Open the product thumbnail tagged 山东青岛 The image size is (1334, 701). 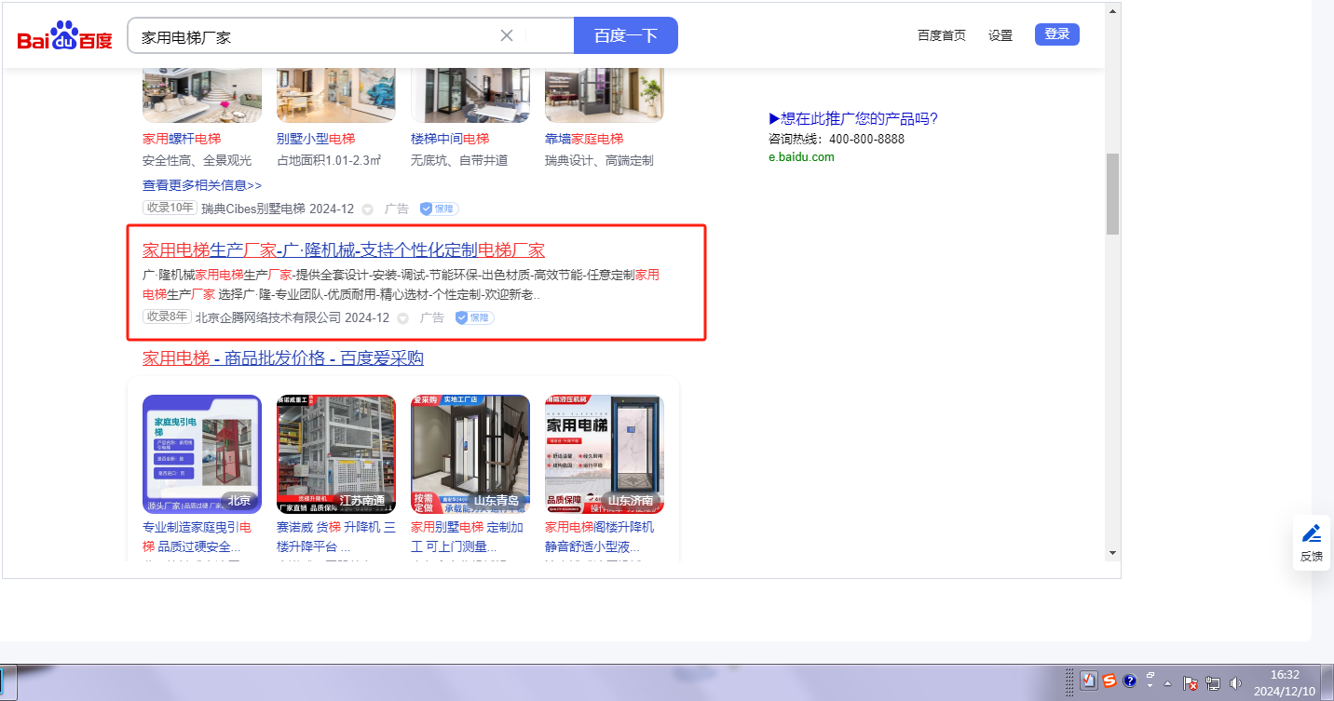click(x=470, y=454)
